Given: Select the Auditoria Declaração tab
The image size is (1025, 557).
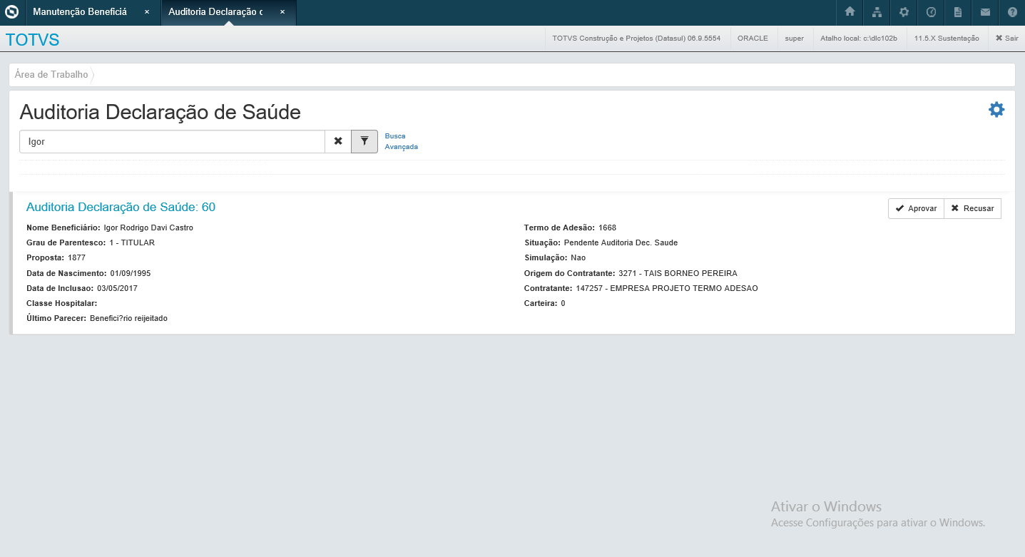Looking at the screenshot, I should (x=215, y=12).
